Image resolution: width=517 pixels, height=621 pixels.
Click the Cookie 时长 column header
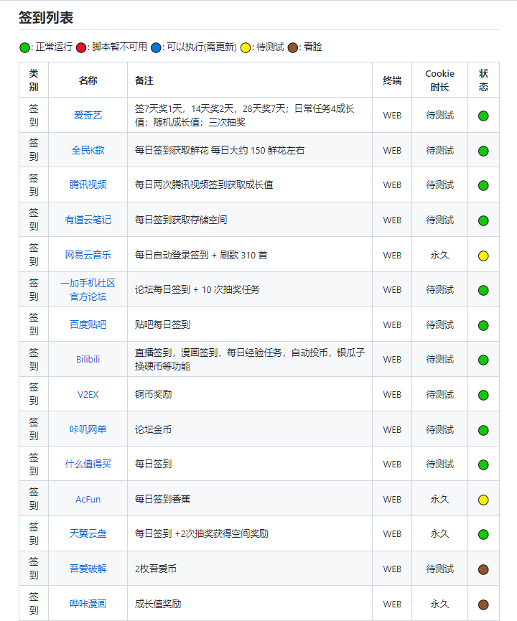pyautogui.click(x=439, y=80)
